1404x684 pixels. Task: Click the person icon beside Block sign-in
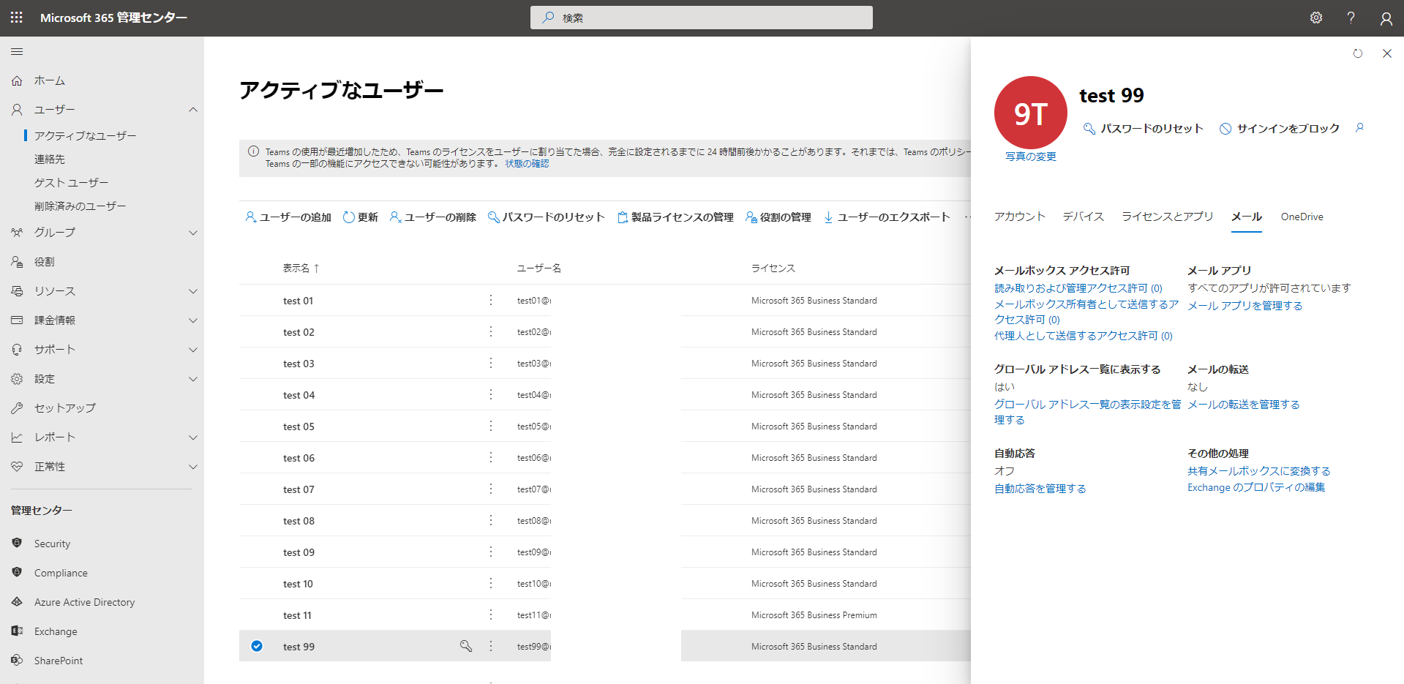(1359, 128)
